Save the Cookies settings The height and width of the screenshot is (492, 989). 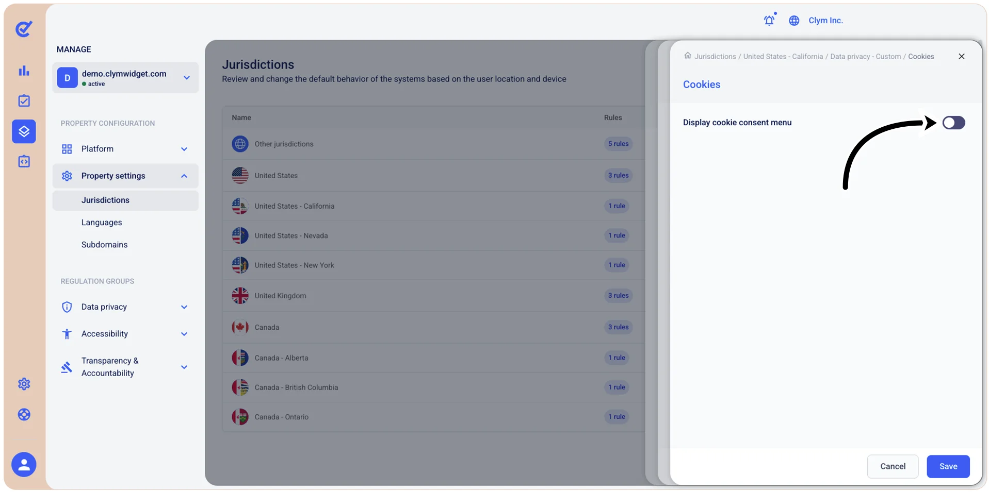948,466
